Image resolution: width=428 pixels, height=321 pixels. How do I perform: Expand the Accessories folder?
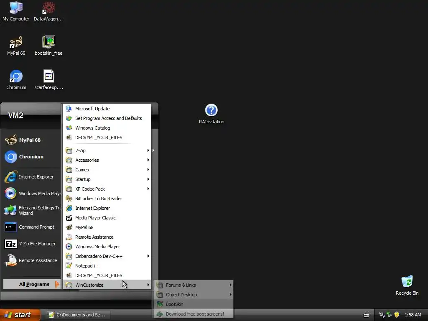coord(107,160)
